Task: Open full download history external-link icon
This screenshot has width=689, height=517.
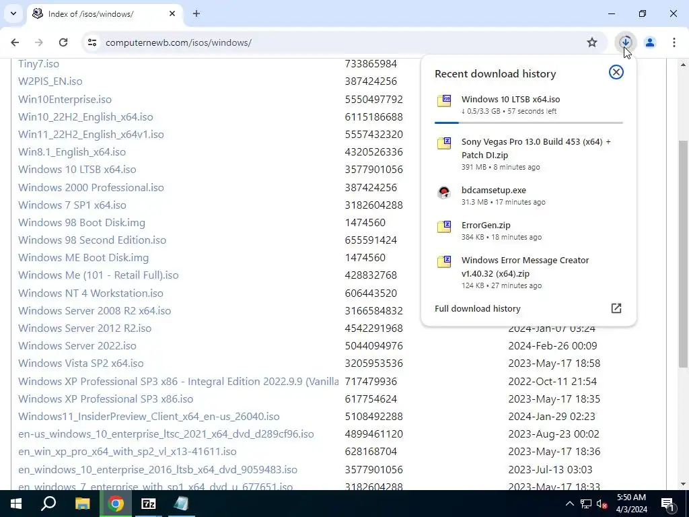Action: pos(616,308)
